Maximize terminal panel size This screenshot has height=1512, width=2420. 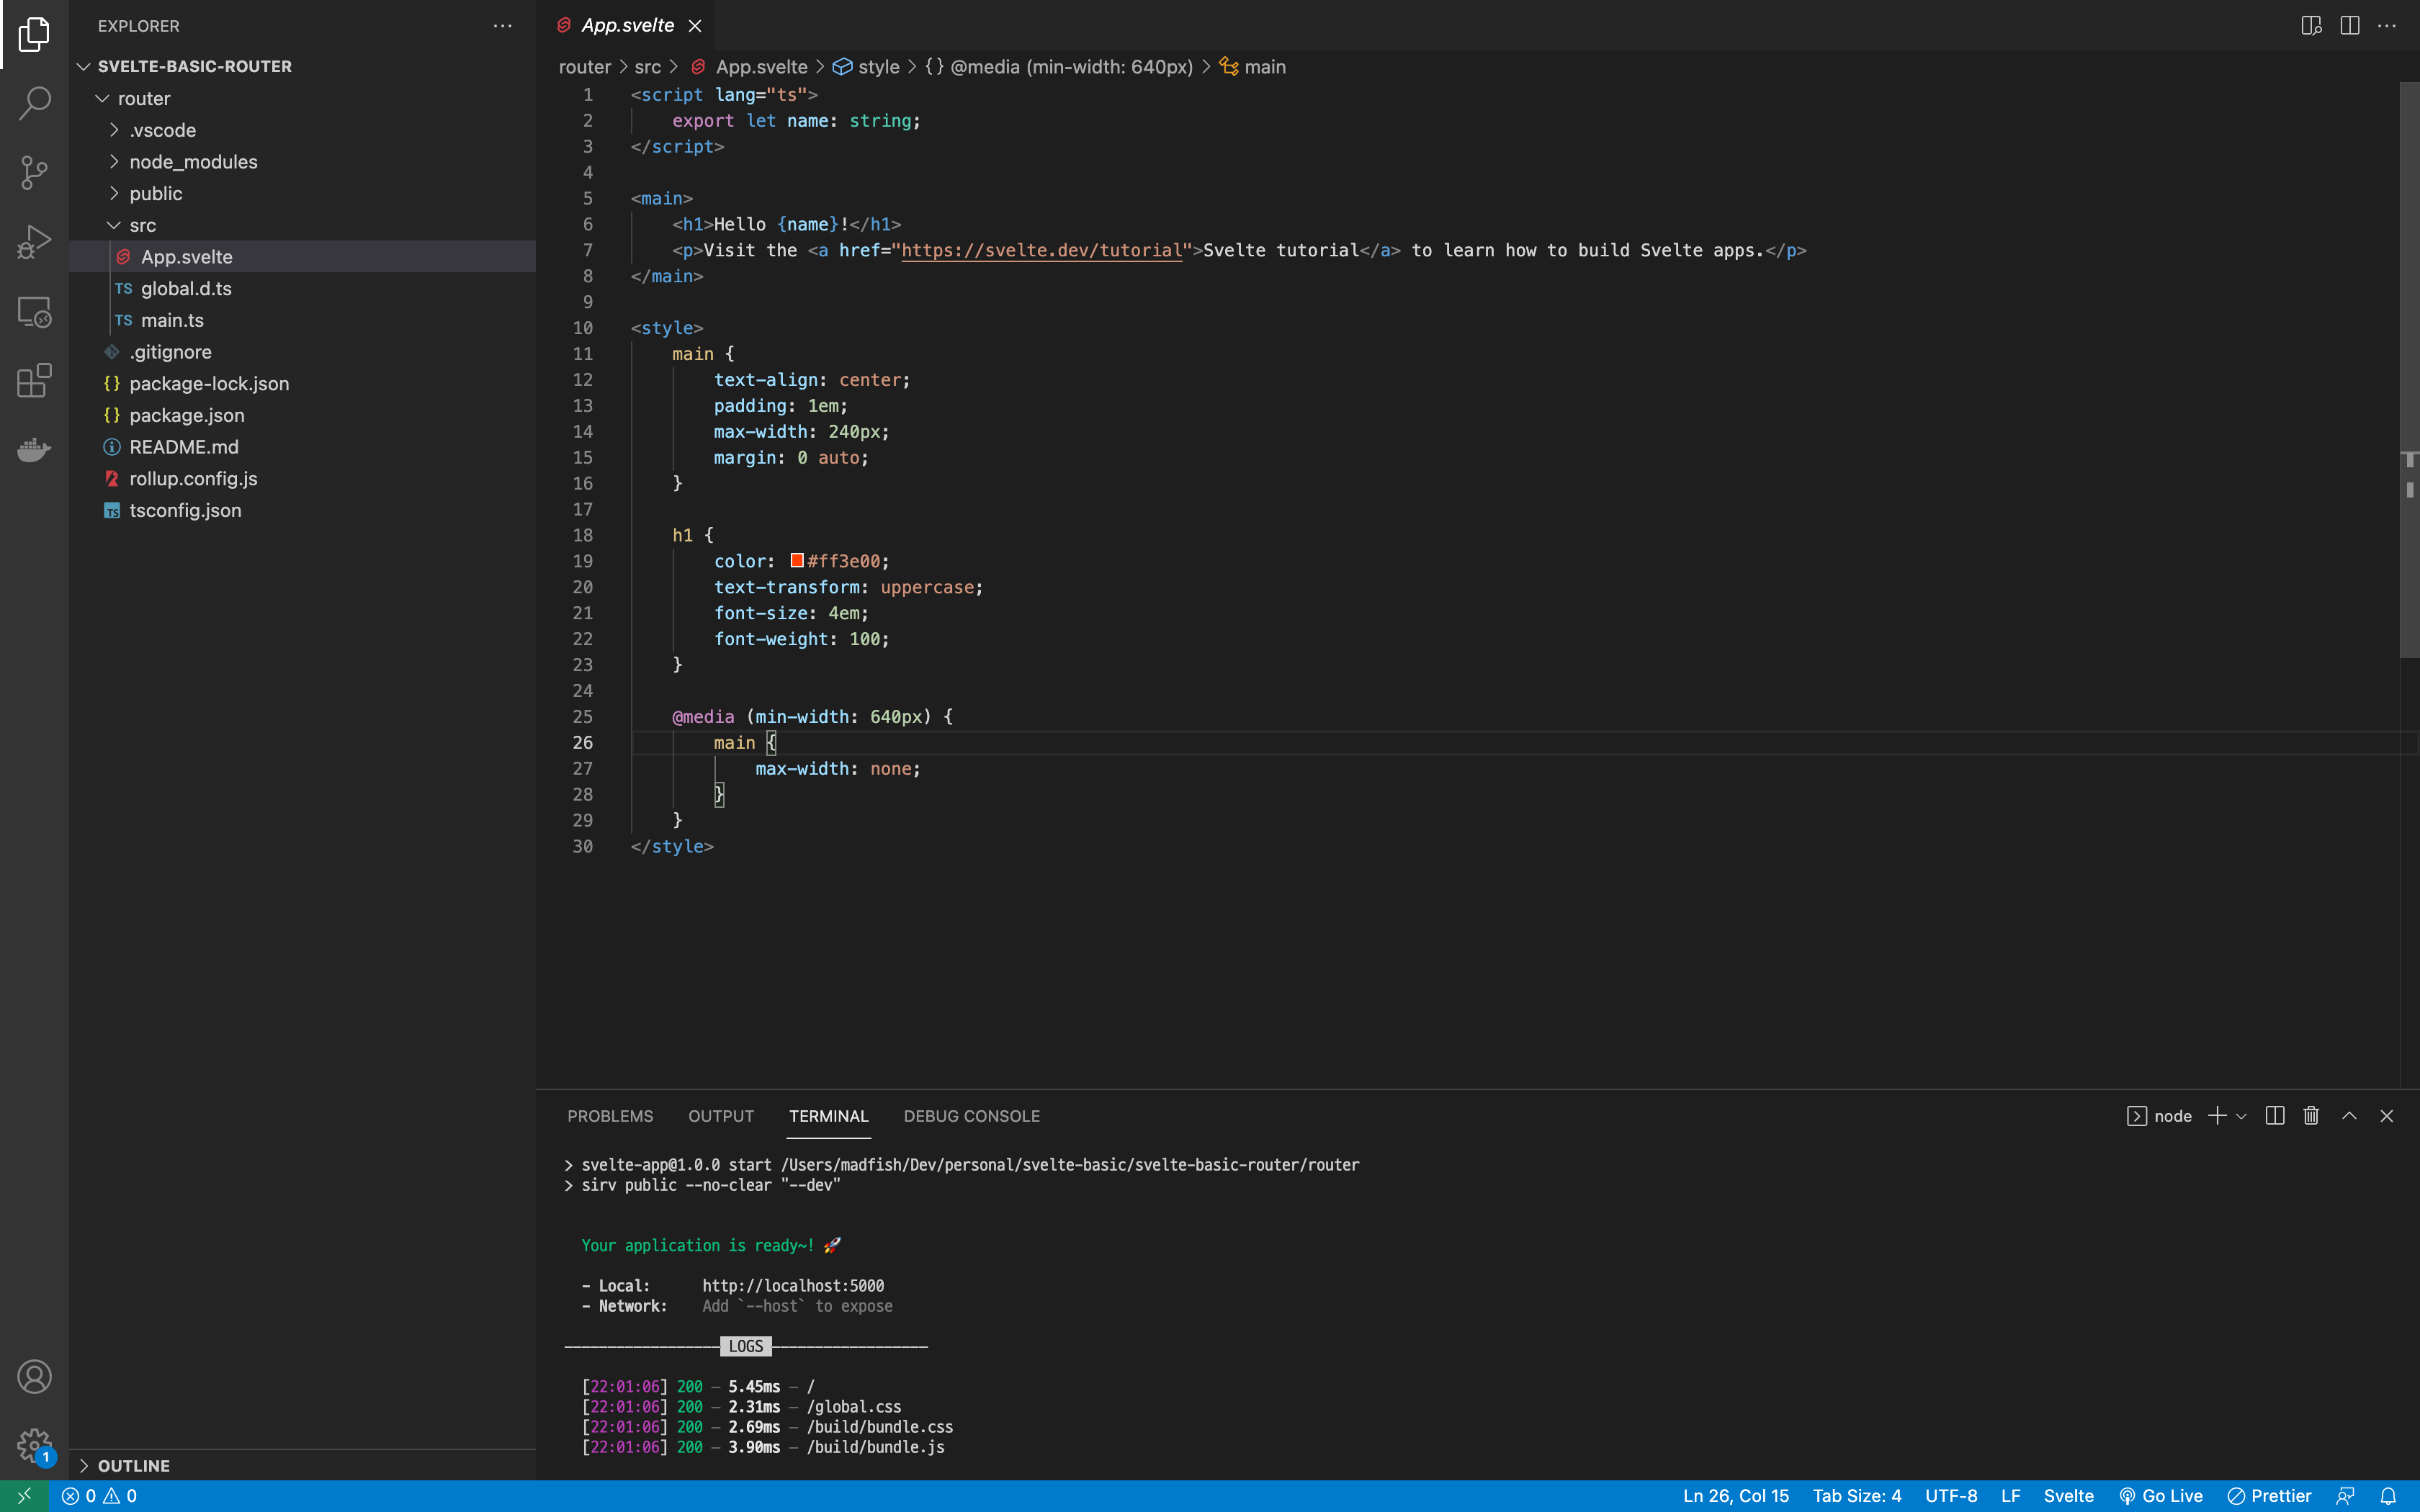click(x=2349, y=1116)
